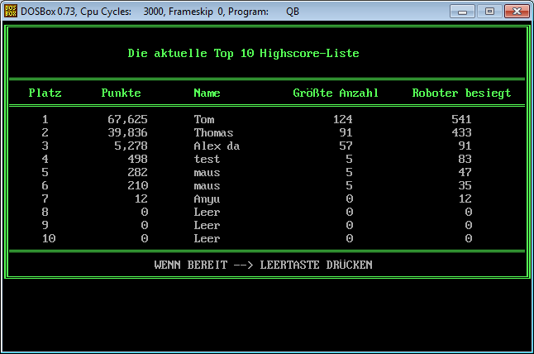The width and height of the screenshot is (534, 354).
Task: Click the Top 10 Highscore-Liste heading
Action: pos(243,53)
